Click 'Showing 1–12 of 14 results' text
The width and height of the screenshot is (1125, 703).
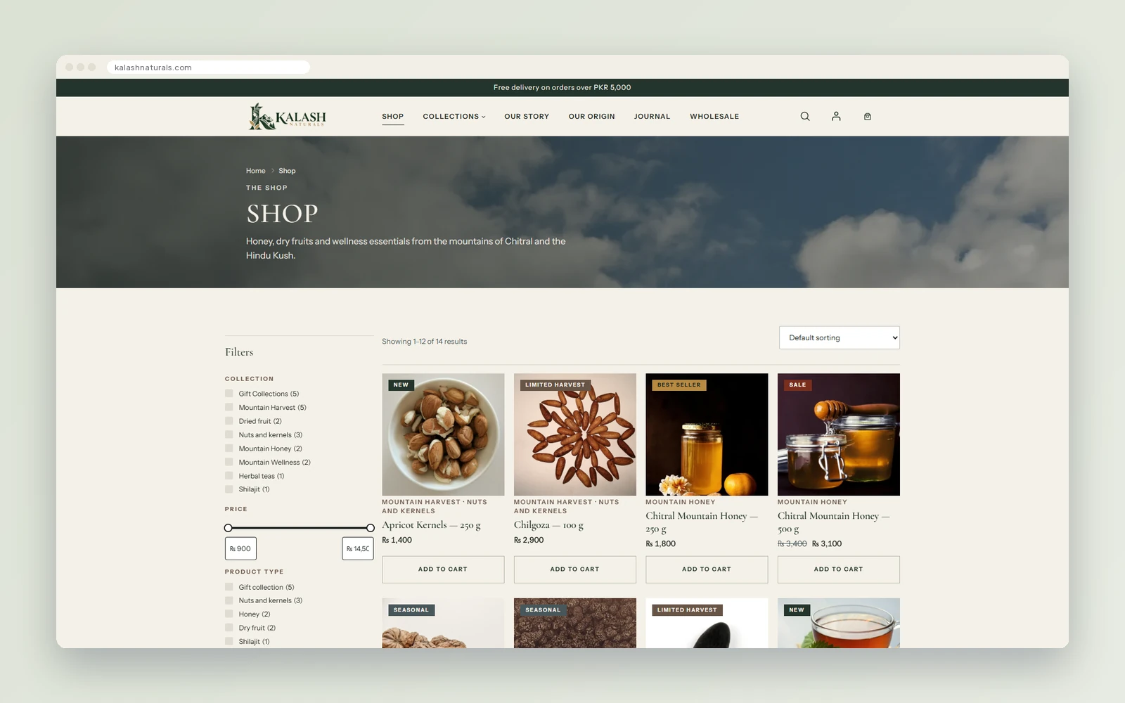click(425, 342)
